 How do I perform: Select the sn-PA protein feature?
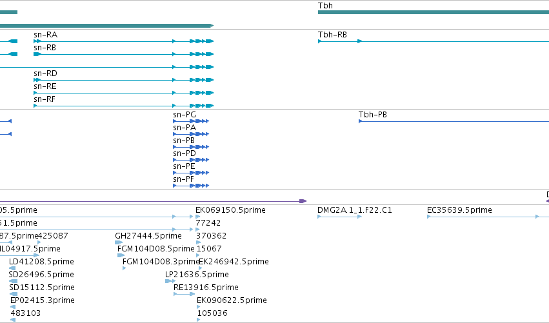pos(191,134)
